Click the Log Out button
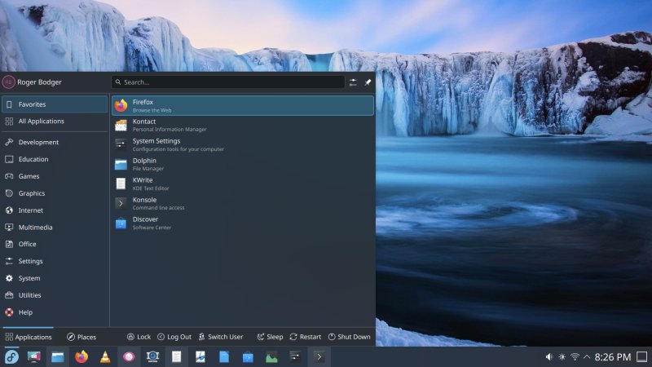The image size is (652, 367). (174, 337)
